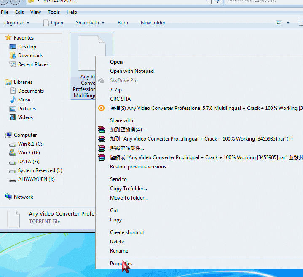303x277 pixels.
Task: Click "TORRENT File" text in details pane
Action: pyautogui.click(x=44, y=221)
